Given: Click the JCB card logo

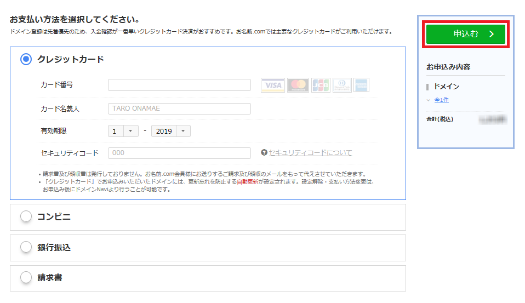Looking at the screenshot, I should coord(321,85).
